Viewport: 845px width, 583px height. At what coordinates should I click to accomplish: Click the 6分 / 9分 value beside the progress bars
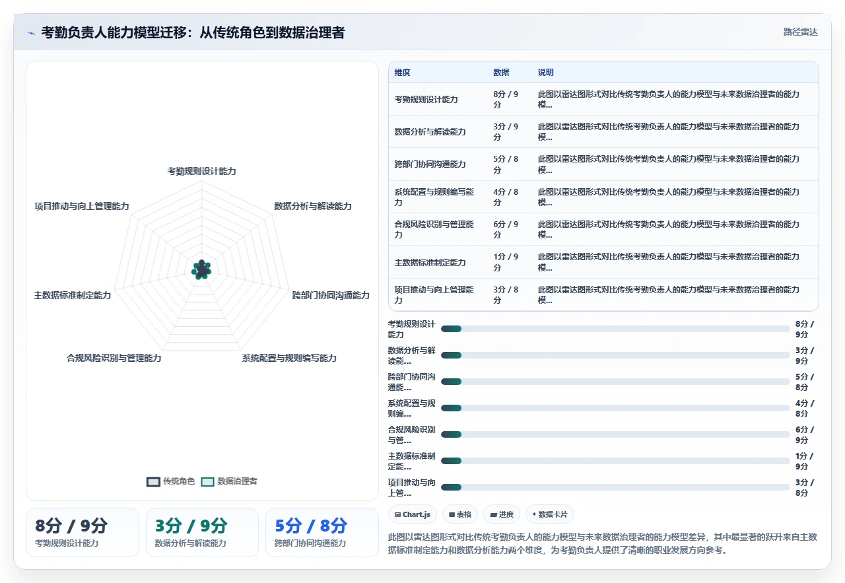tap(805, 434)
